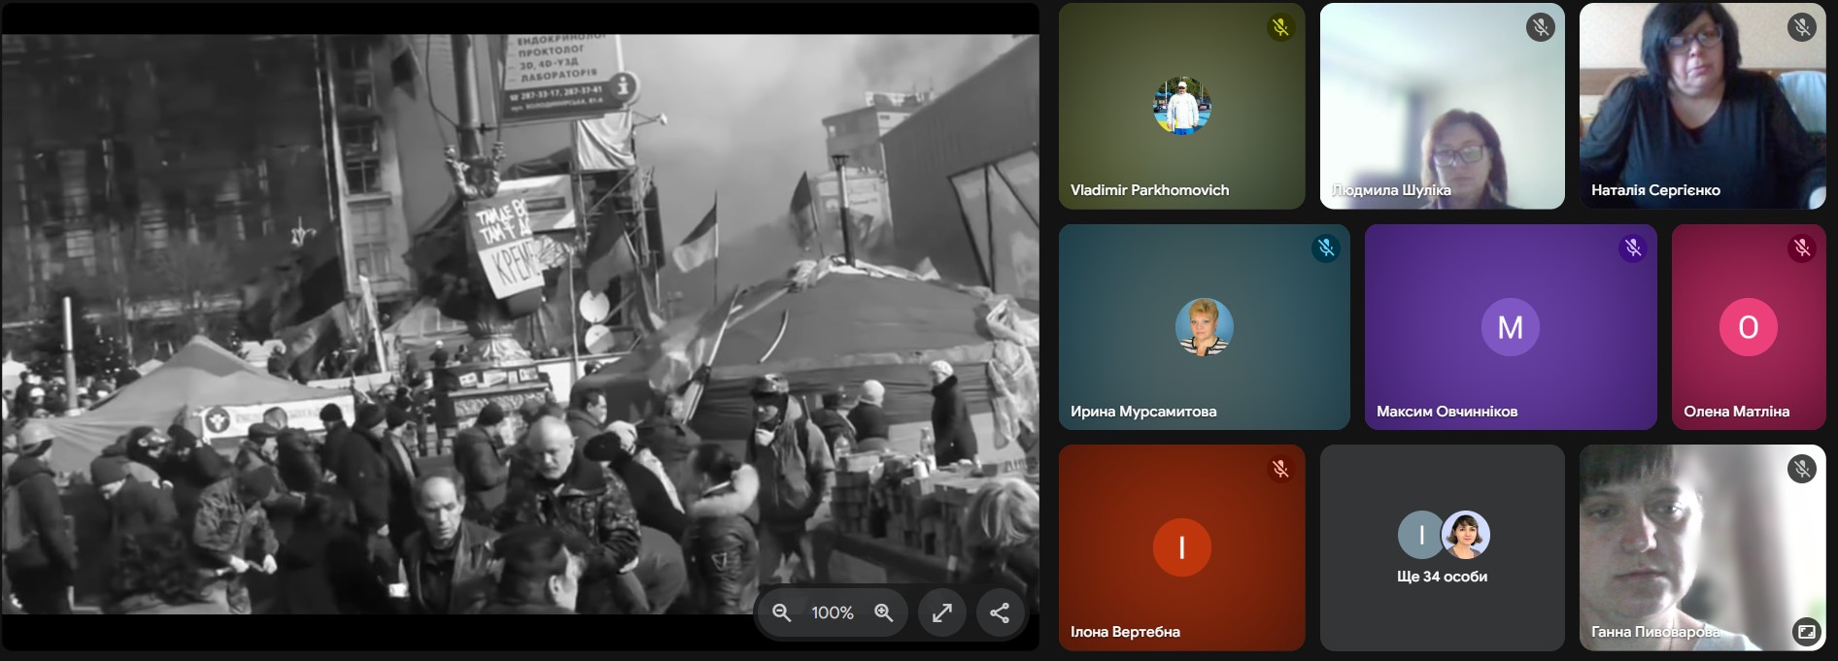Click the 100% zoom level label
This screenshot has height=661, width=1838.
point(833,612)
